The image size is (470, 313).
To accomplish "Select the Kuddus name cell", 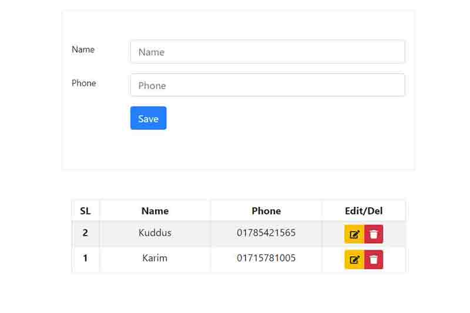I will point(155,233).
